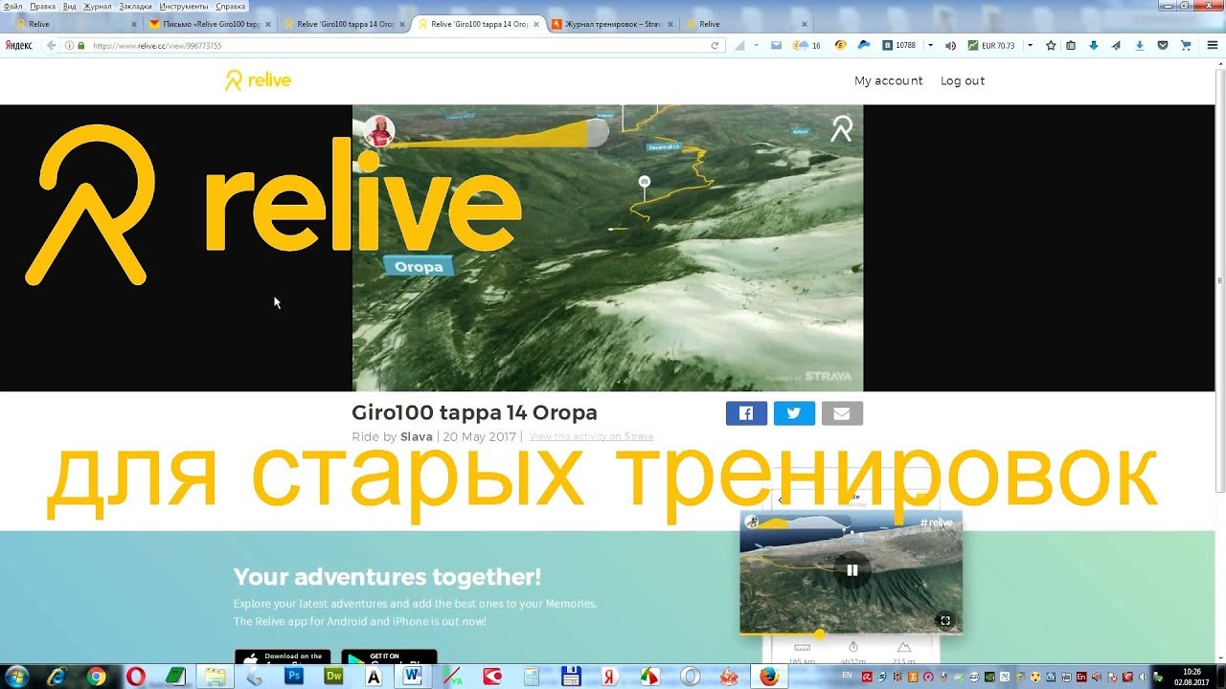Switch to the Журнал тренировок Strava tab

[611, 24]
